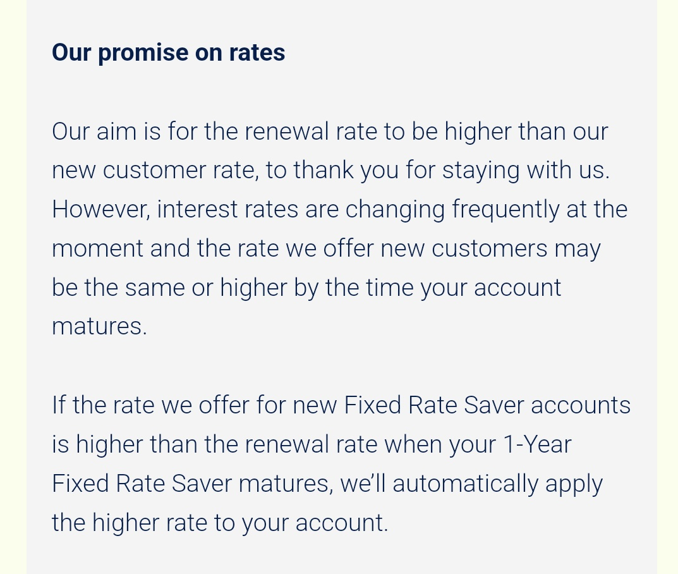This screenshot has height=574, width=678.
Task: Click the phrase "changing frequently"
Action: pyautogui.click(x=452, y=211)
